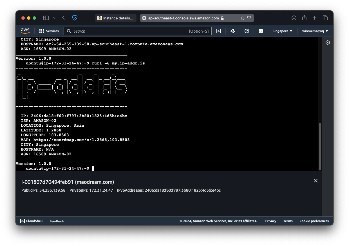This screenshot has height=246, width=349.
Task: Expand the Singapore region dropdown
Action: tap(282, 31)
